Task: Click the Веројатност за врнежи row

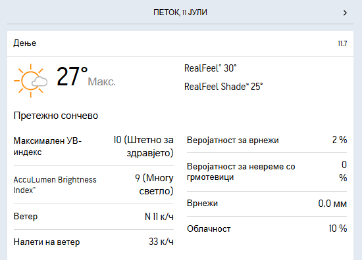Action: click(x=267, y=140)
